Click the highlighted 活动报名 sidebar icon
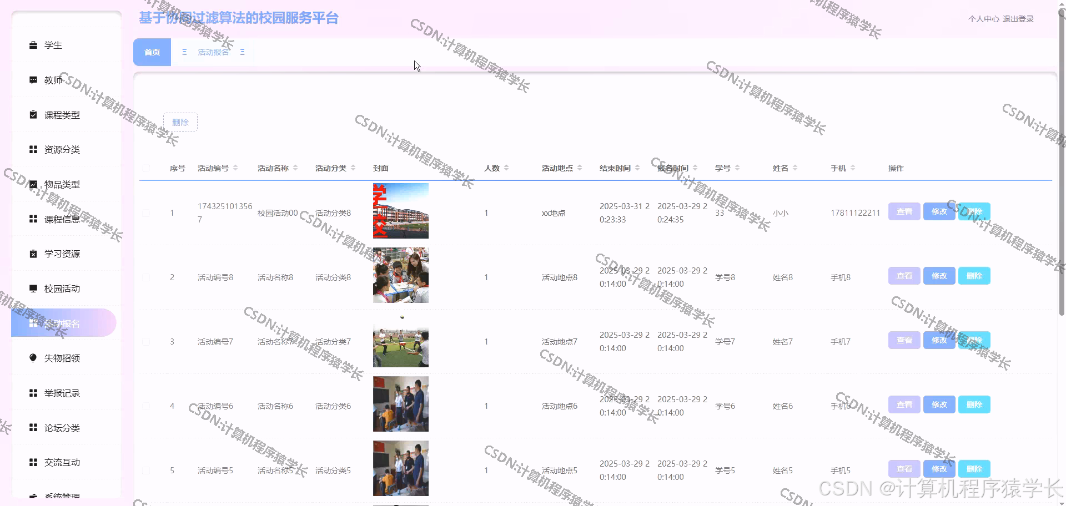Screen dimensions: 1066x506 coord(33,323)
